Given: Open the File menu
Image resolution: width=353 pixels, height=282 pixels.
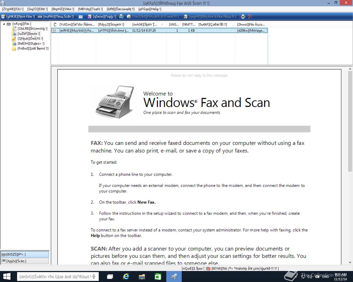Looking at the screenshot, I should click(x=12, y=9).
